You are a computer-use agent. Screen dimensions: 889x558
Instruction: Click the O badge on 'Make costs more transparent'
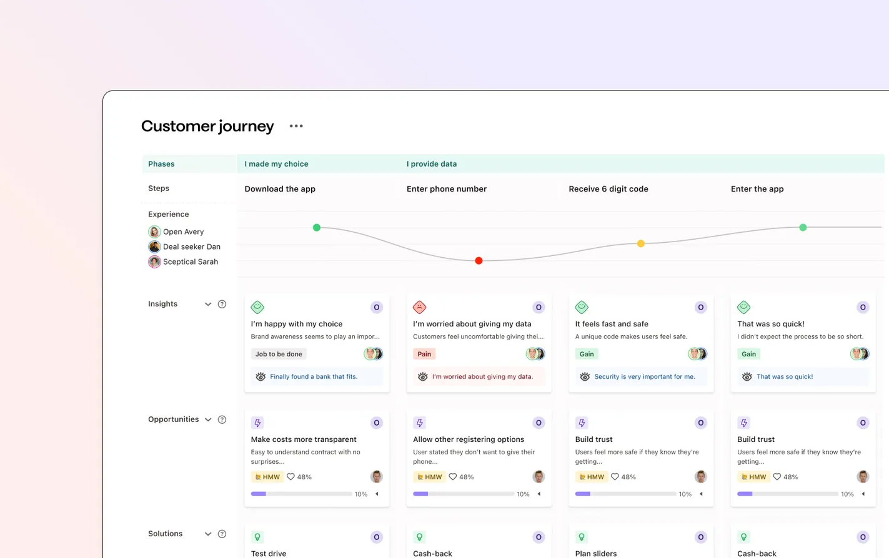point(377,423)
